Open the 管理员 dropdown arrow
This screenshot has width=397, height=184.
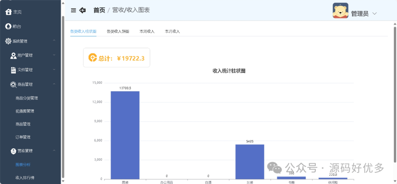(x=375, y=14)
